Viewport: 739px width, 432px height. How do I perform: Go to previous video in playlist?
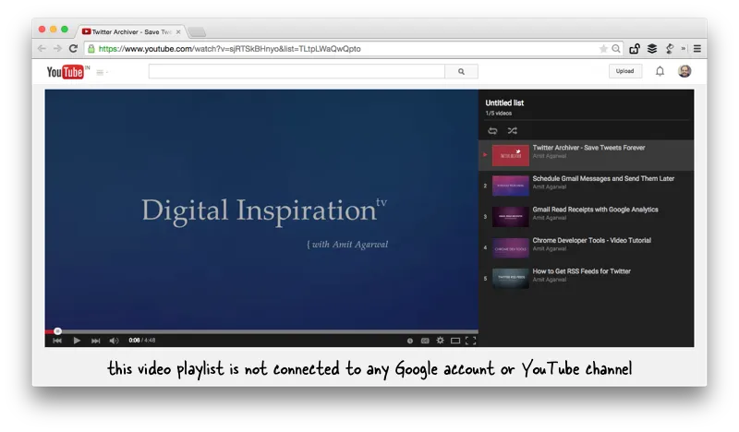click(57, 341)
